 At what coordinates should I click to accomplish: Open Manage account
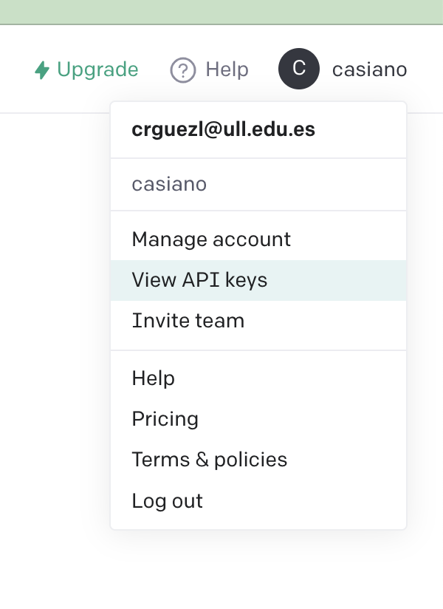[258, 239]
